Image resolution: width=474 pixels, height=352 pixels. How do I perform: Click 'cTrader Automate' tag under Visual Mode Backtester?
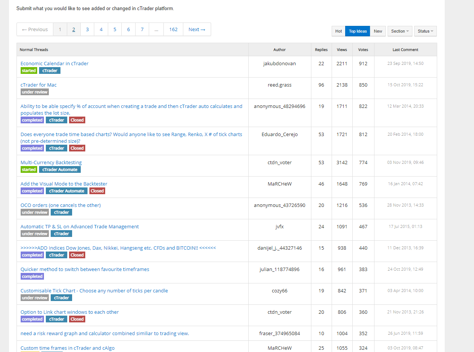(66, 191)
